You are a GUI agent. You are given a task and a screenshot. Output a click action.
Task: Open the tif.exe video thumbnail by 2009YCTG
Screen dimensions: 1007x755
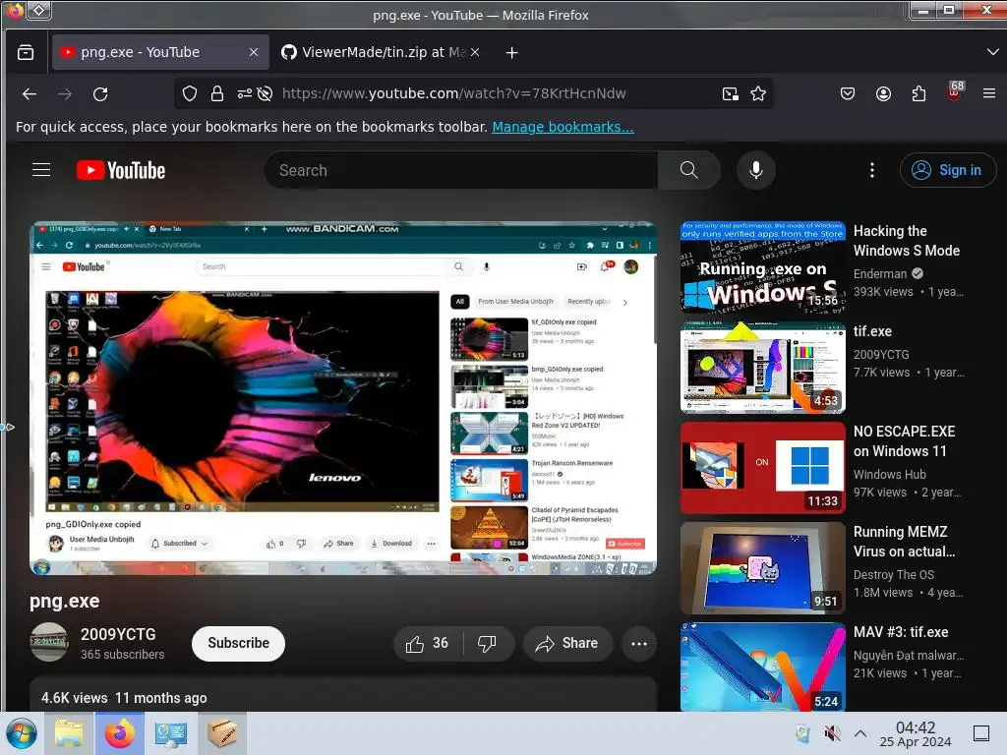pos(762,368)
